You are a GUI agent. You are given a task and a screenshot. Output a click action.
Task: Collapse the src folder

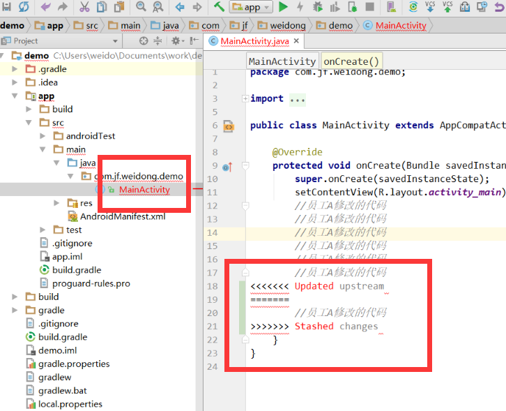point(29,123)
